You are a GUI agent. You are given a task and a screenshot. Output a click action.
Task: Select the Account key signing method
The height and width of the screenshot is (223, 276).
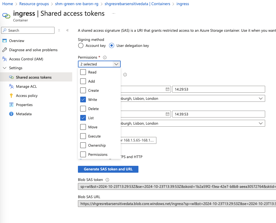pos(81,46)
